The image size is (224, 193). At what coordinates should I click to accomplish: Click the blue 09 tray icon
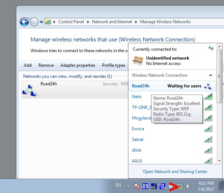coord(145,186)
